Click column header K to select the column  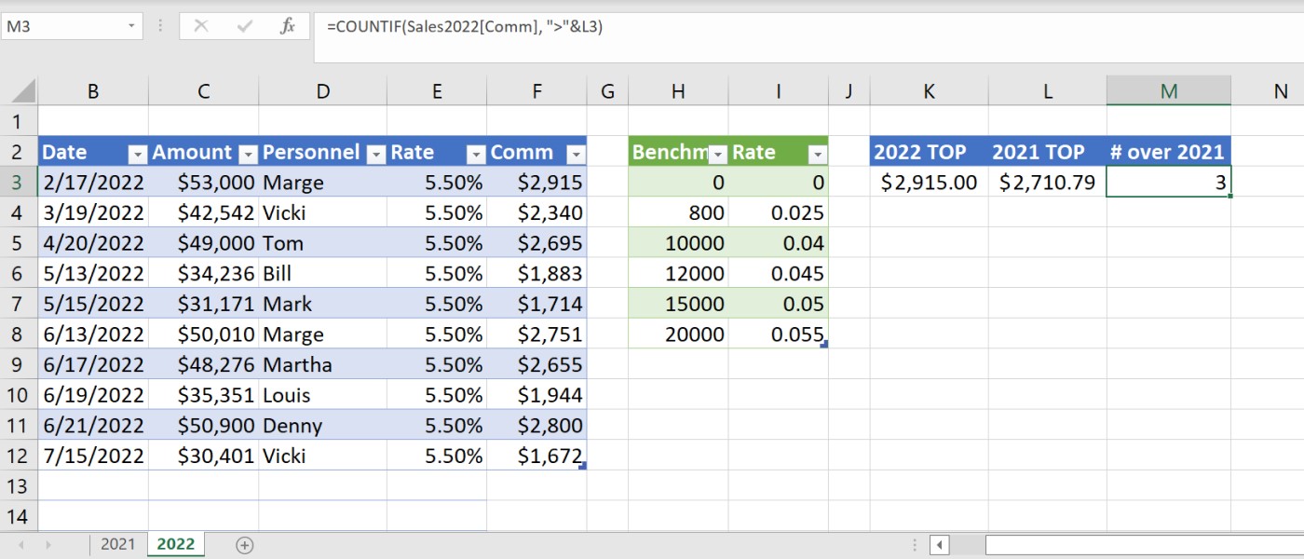point(929,90)
